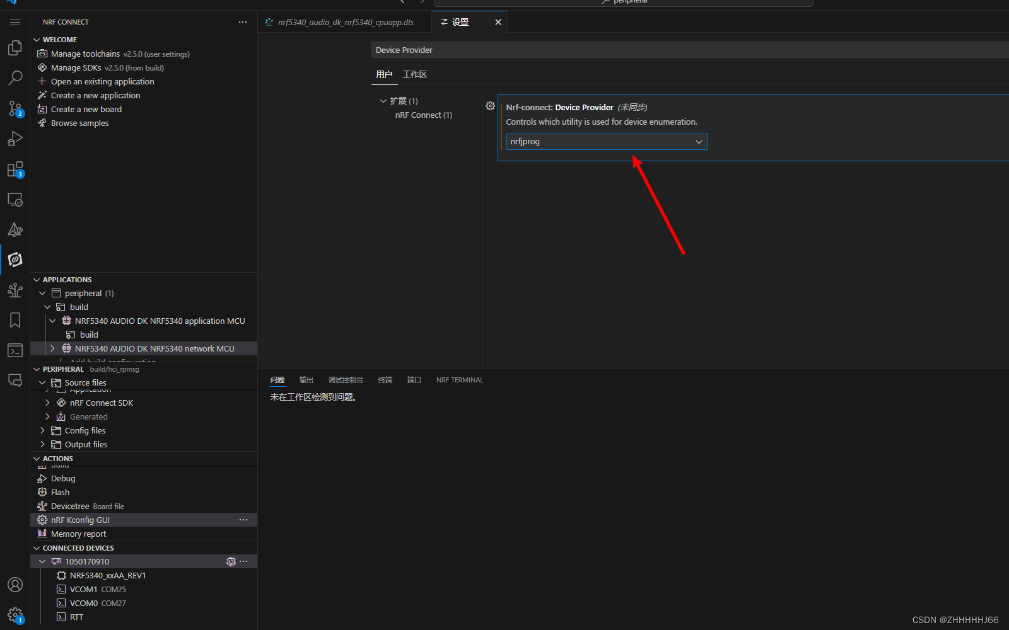Expand NRF5340 AUDIO DK network MCU node
1009x630 pixels.
click(52, 348)
